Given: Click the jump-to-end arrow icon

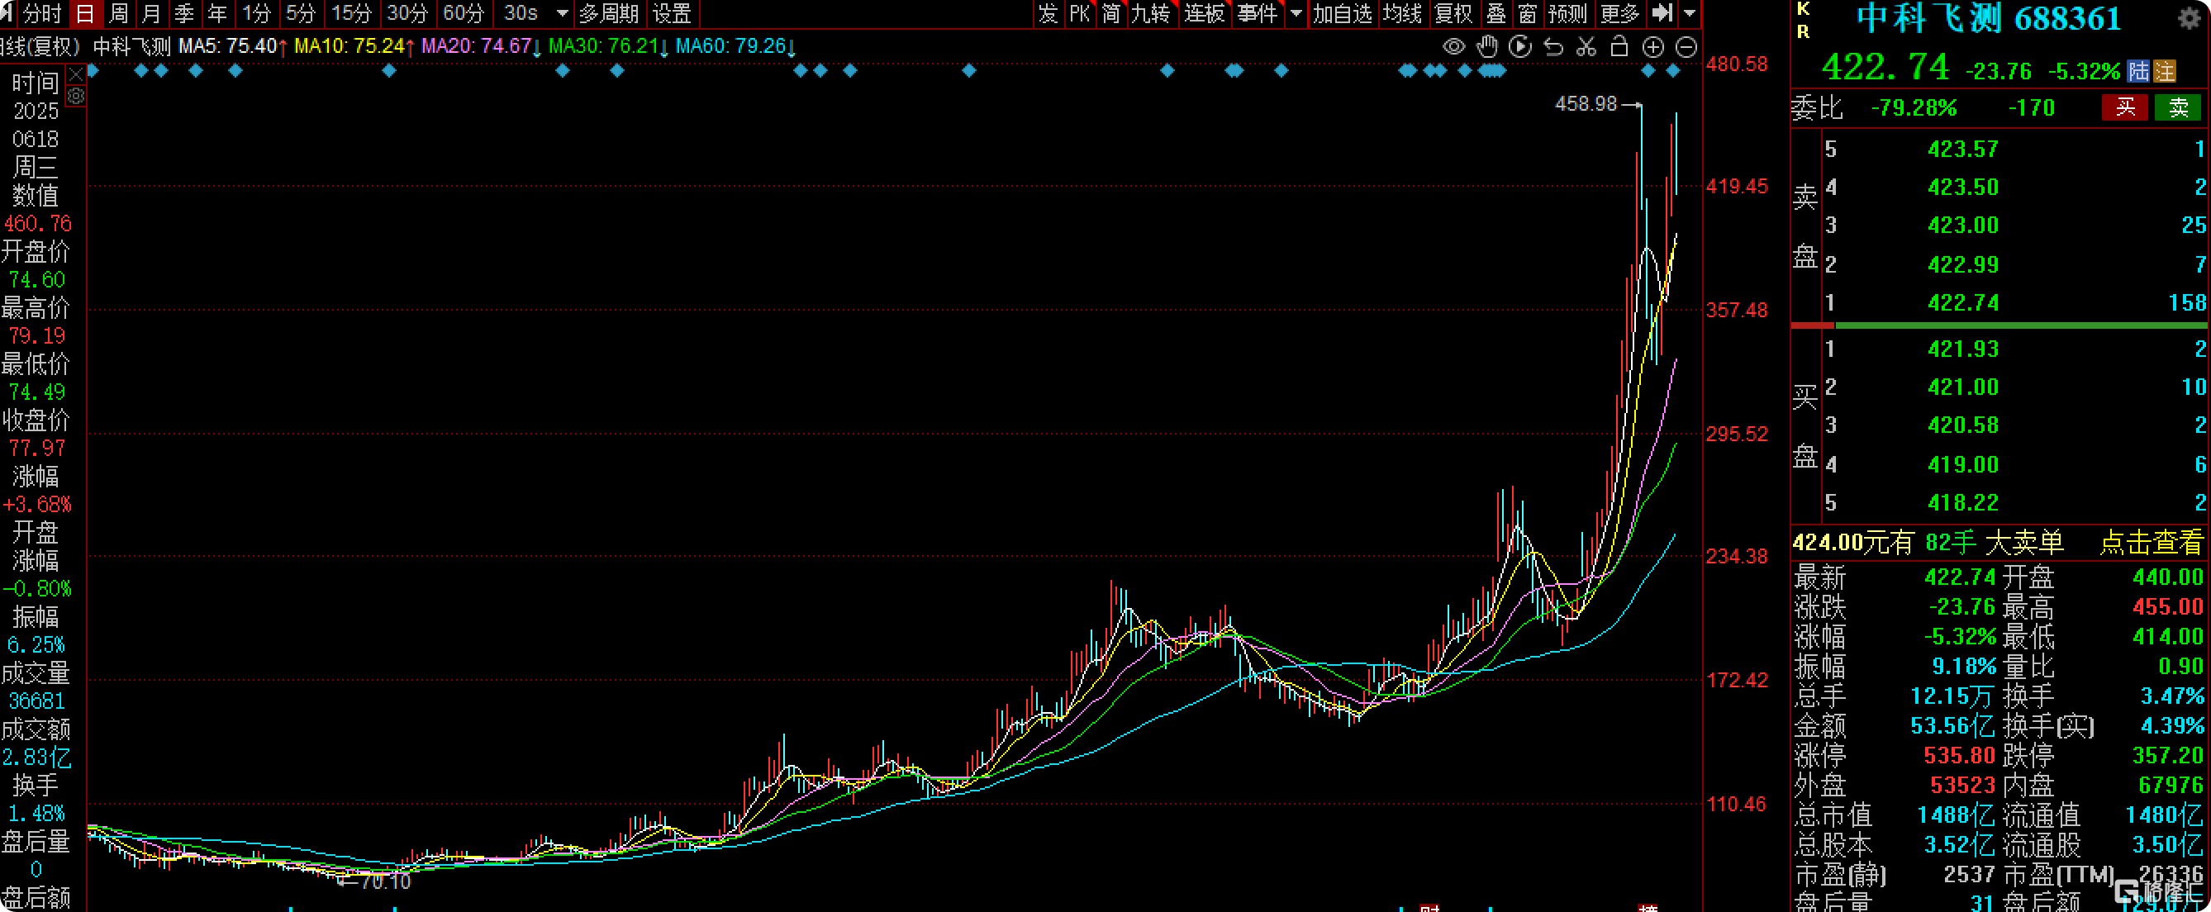Looking at the screenshot, I should [1663, 13].
